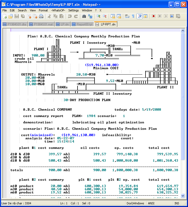Click the INPUT value 900.00
The image size is (188, 207).
pos(38,55)
